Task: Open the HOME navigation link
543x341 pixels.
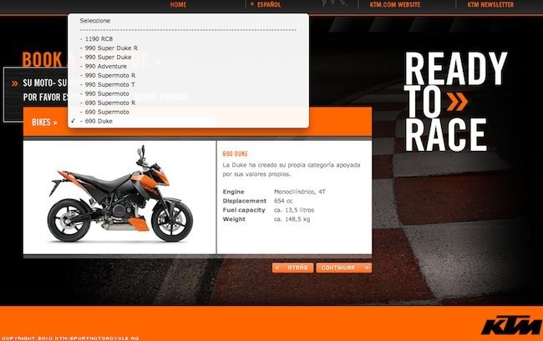Action: (178, 4)
